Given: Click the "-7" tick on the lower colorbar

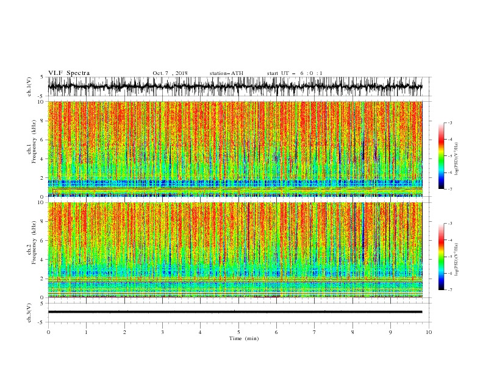Looking at the screenshot, I should click(449, 290).
